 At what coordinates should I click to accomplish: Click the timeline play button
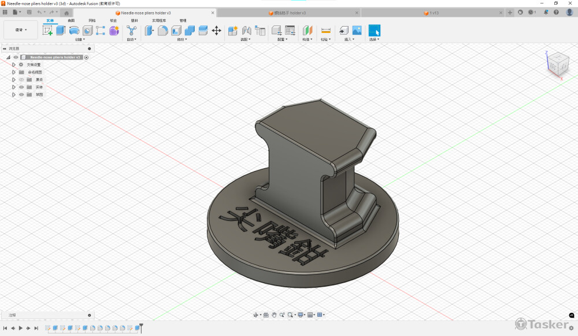point(20,328)
